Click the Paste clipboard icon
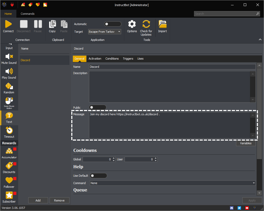The height and width of the screenshot is (211, 264). (x=64, y=24)
